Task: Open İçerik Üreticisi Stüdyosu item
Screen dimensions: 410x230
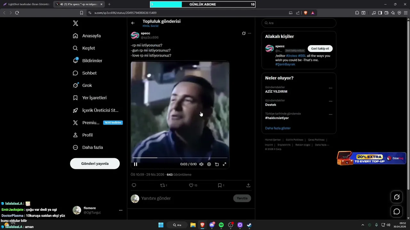Action: tap(96, 110)
